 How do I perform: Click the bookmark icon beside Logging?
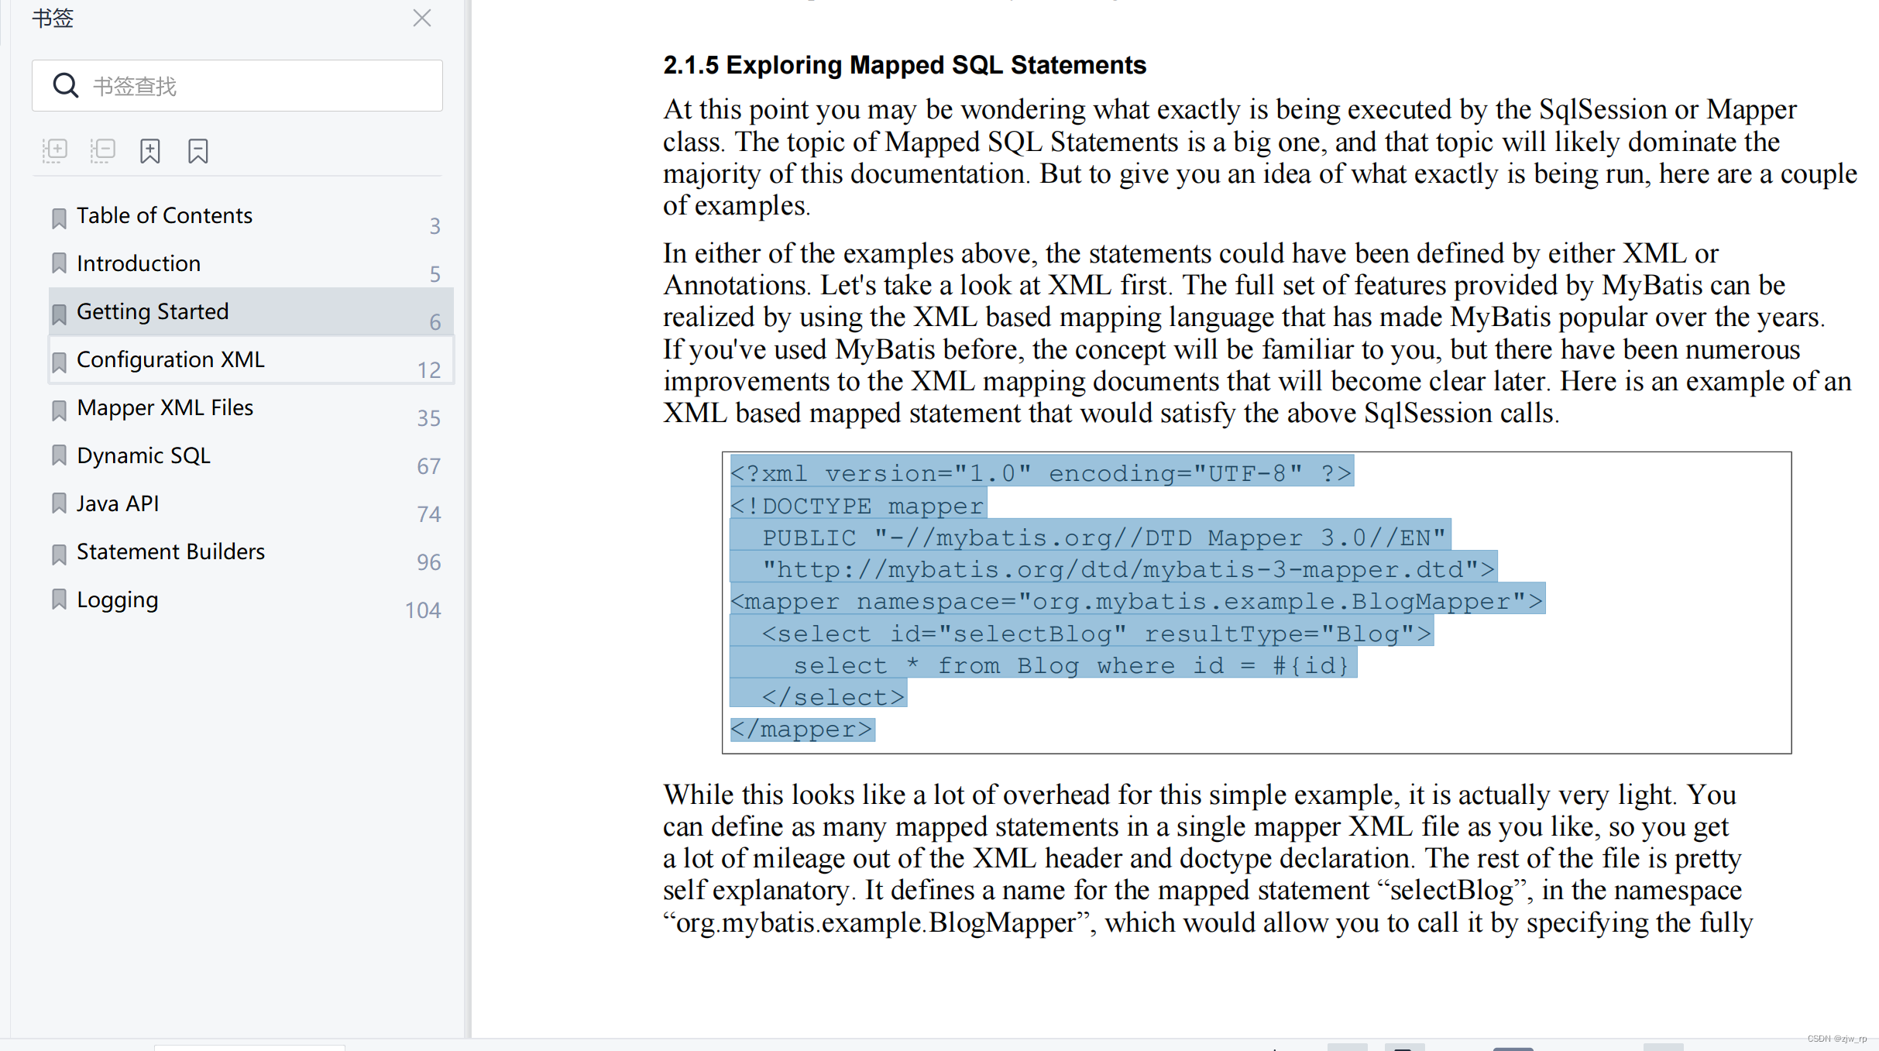click(59, 599)
